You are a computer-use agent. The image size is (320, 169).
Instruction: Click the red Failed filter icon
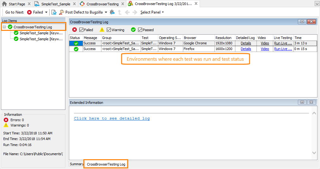pyautogui.click(x=75, y=30)
